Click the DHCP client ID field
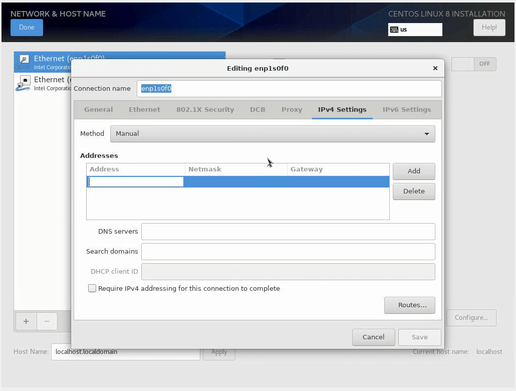This screenshot has width=516, height=391. (x=288, y=272)
